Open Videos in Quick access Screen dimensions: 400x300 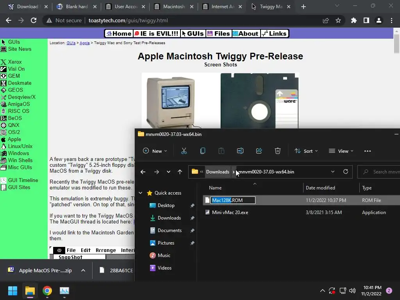click(164, 268)
